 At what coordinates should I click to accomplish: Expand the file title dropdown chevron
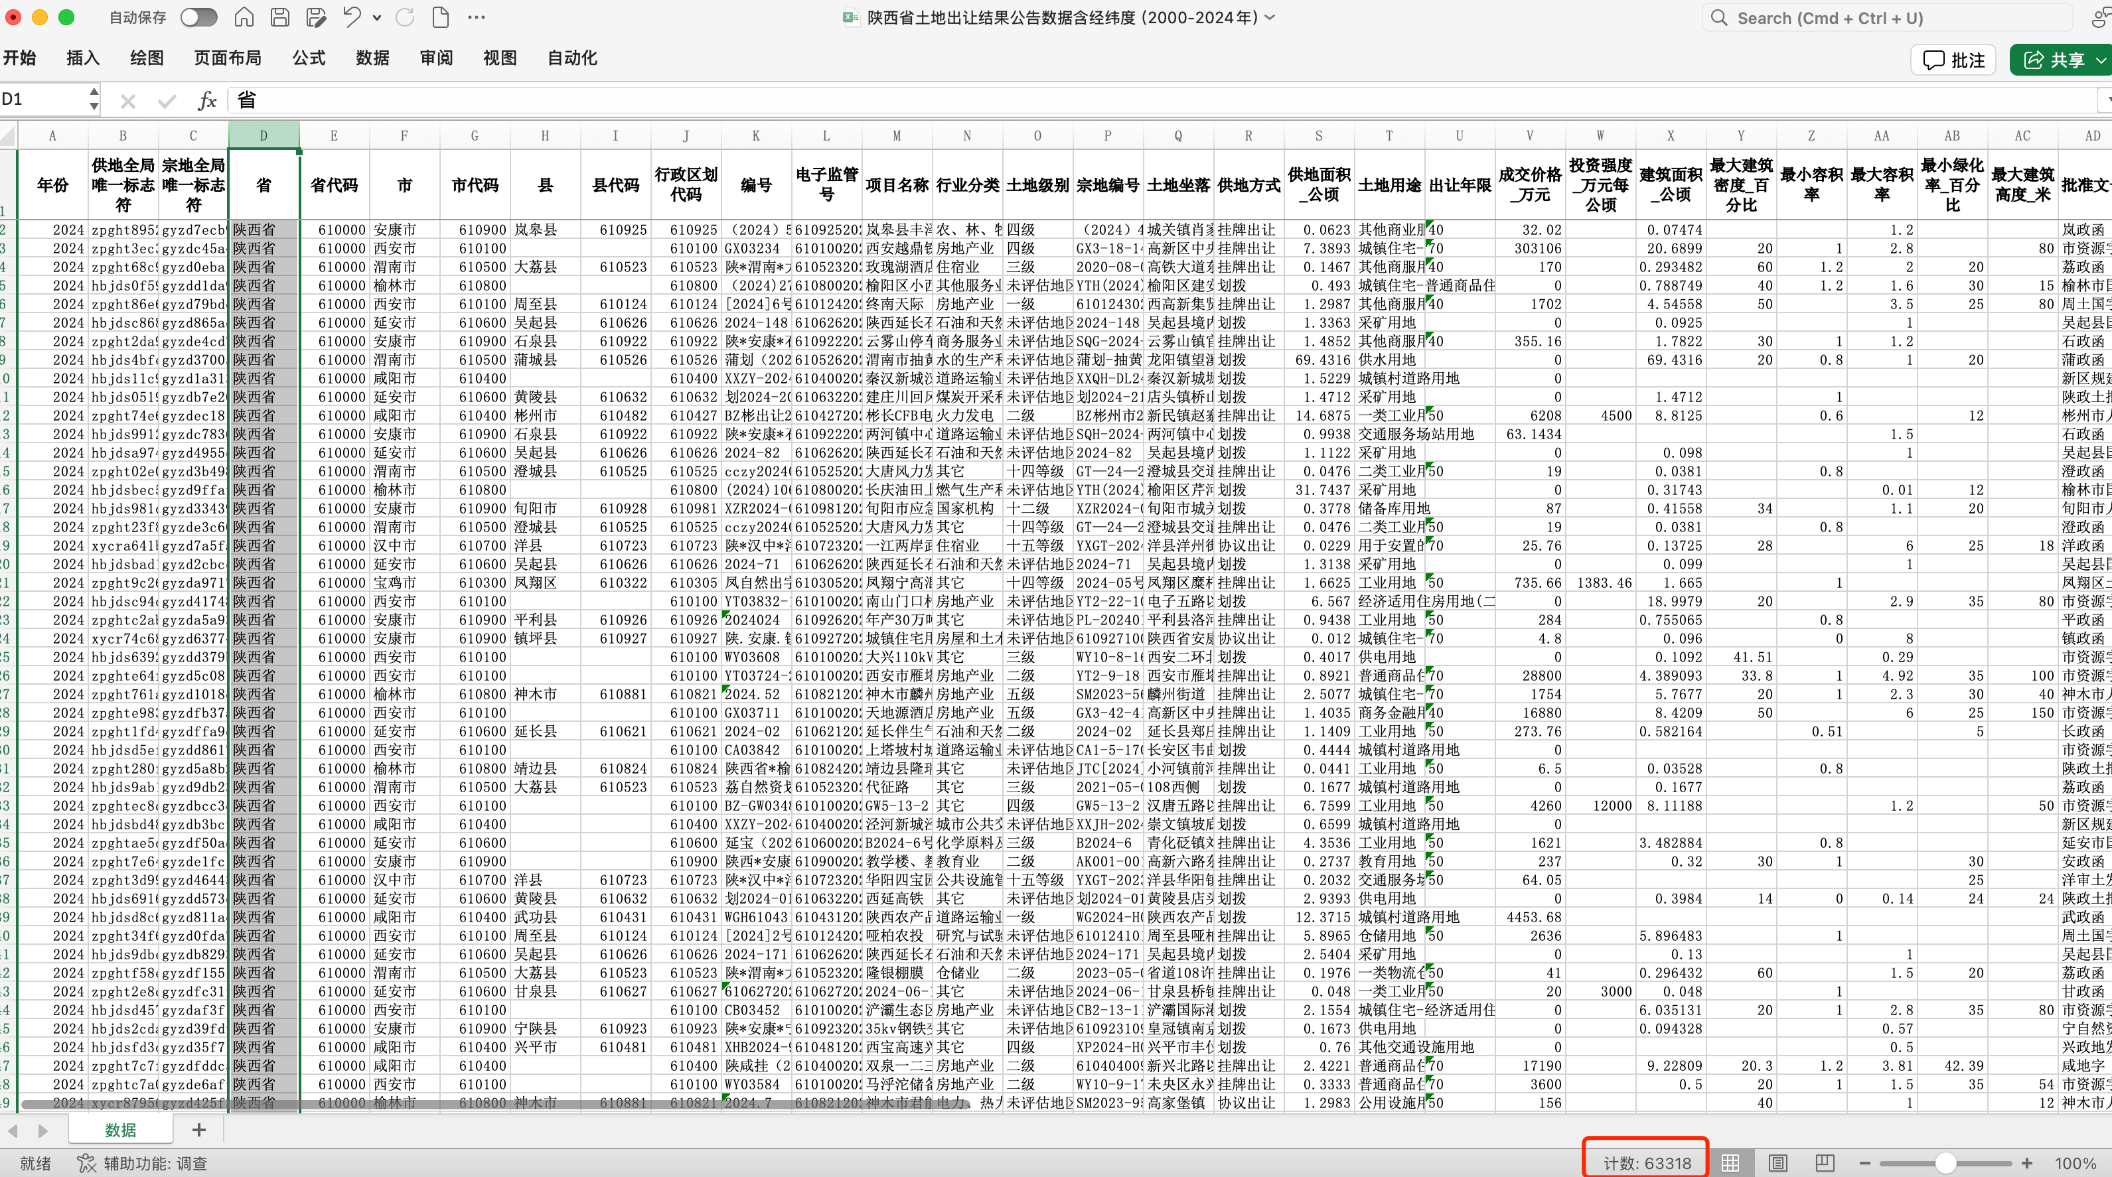point(1270,17)
